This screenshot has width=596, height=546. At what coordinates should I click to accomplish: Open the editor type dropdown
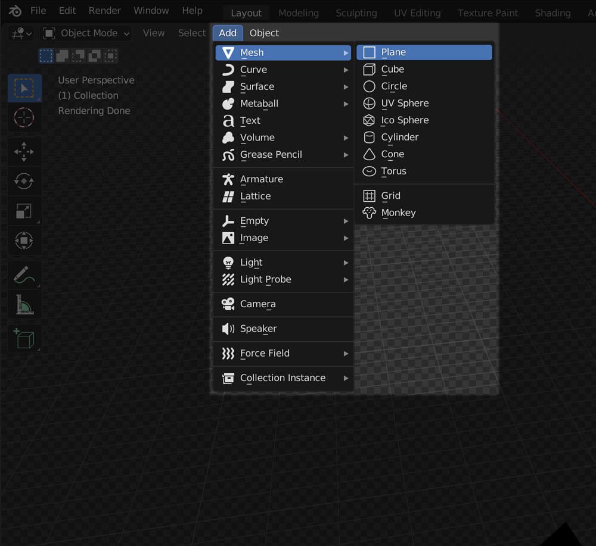click(x=21, y=33)
